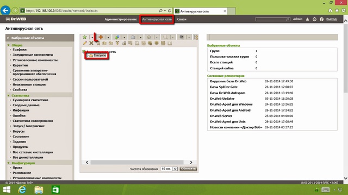The image size is (348, 195).
Task: Open the Расписание configuration link
Action: coord(22,173)
